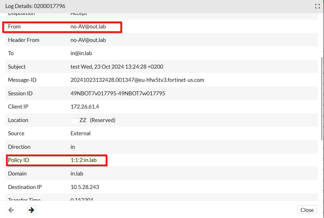Click the Session ID field label
This screenshot has height=218, width=324.
(20, 93)
